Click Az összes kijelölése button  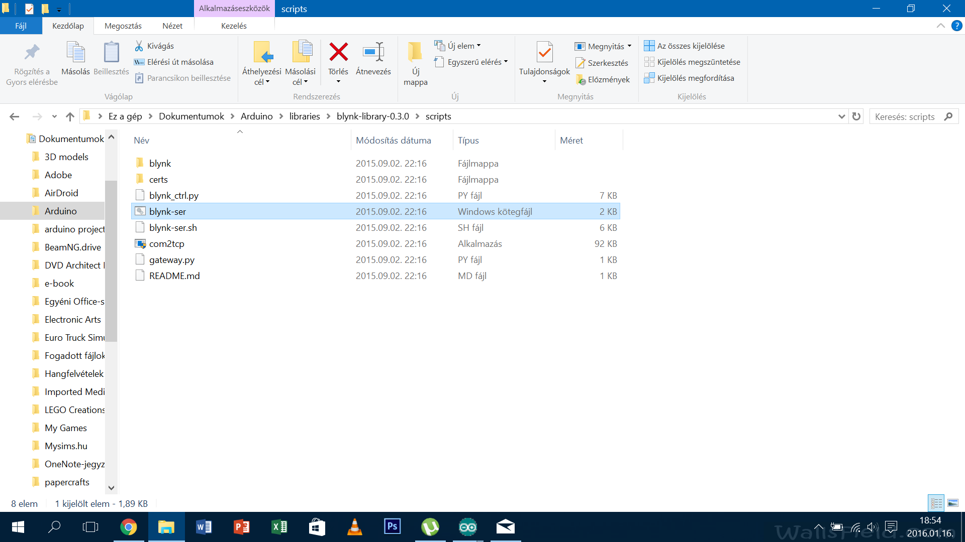click(x=691, y=46)
